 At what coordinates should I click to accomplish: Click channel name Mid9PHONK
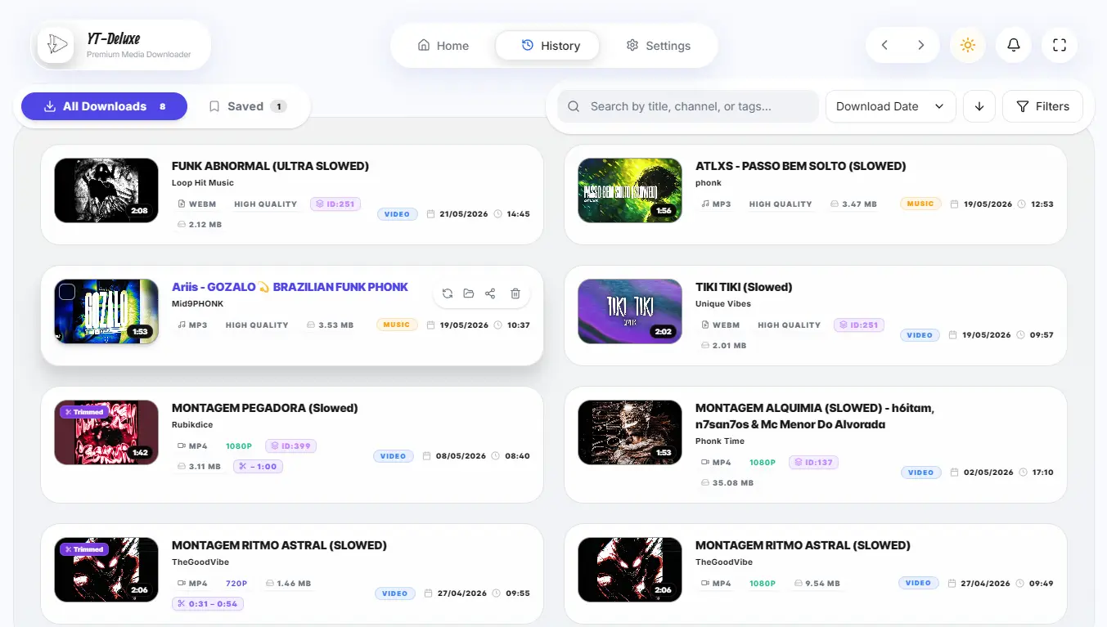click(197, 304)
